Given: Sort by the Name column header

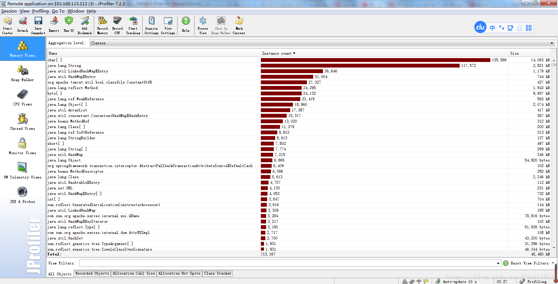Looking at the screenshot, I should tap(153, 53).
